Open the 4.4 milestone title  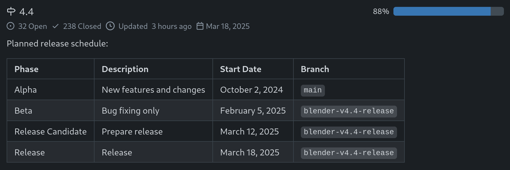point(27,12)
